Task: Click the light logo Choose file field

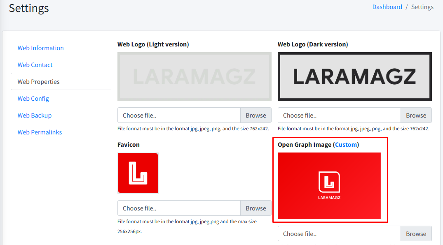Action: coord(179,116)
